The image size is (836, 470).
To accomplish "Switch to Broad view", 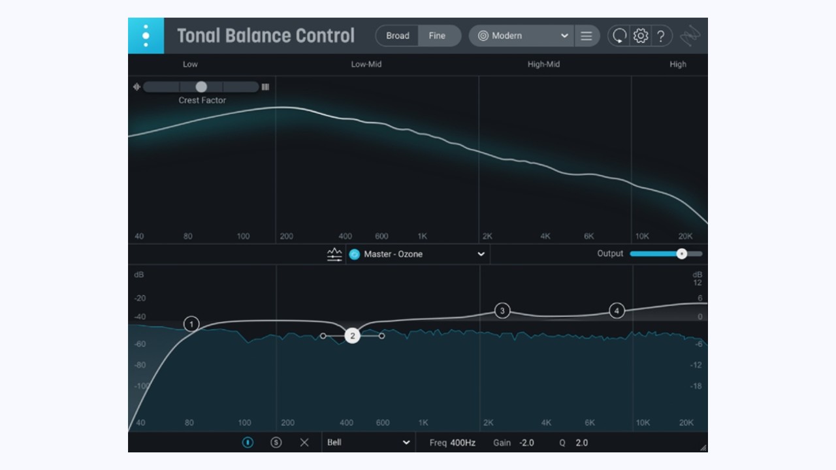I will pyautogui.click(x=397, y=36).
